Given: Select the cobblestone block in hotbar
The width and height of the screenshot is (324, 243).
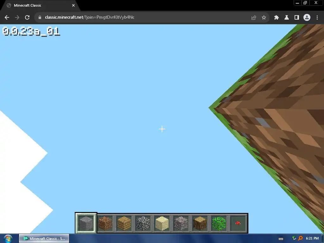Looking at the screenshot, I should [x=143, y=223].
